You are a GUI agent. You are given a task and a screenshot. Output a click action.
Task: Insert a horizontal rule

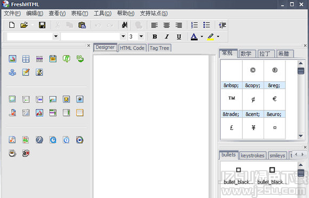click(x=40, y=59)
